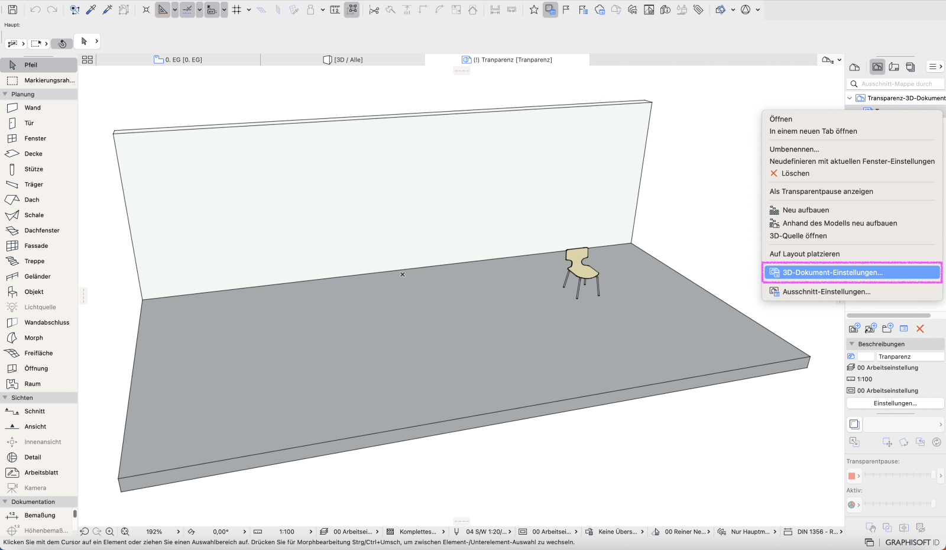Switch to view map in navigator
Viewport: 946px width, 550px height.
tap(877, 67)
